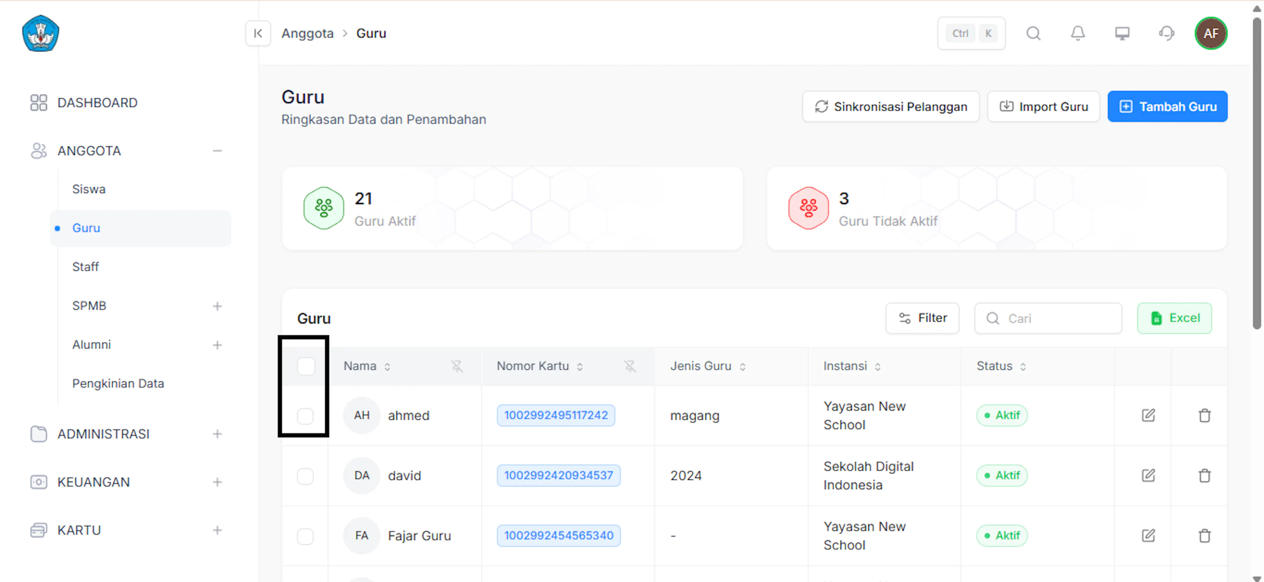1264x582 pixels.
Task: Click the Import Guru button
Action: [x=1043, y=106]
